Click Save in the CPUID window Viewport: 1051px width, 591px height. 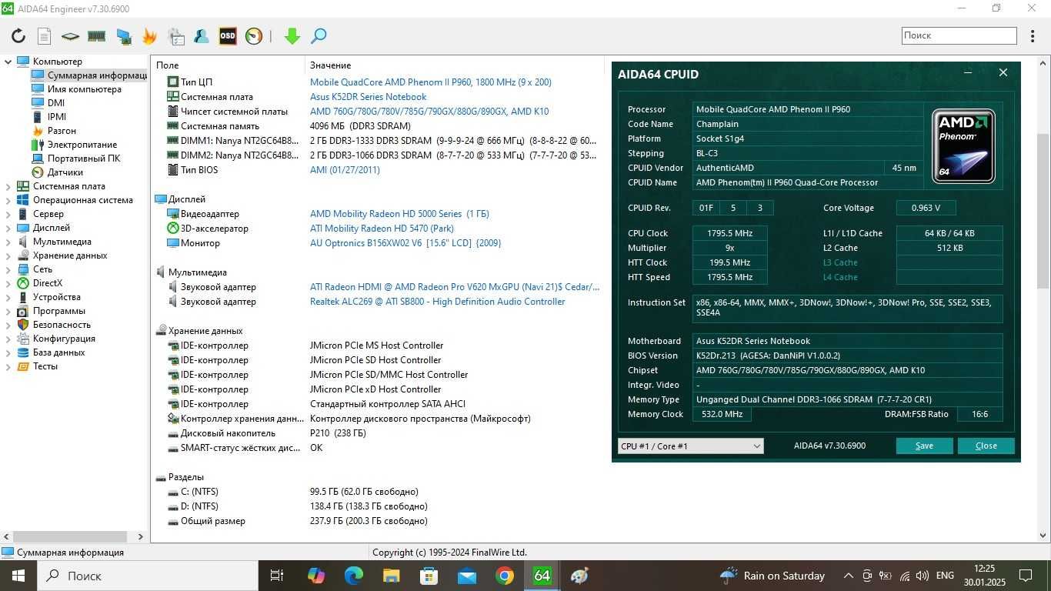click(924, 446)
